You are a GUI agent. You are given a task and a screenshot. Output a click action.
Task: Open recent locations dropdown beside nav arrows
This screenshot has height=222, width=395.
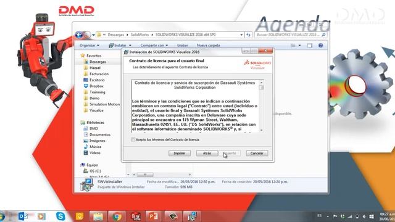(x=93, y=35)
